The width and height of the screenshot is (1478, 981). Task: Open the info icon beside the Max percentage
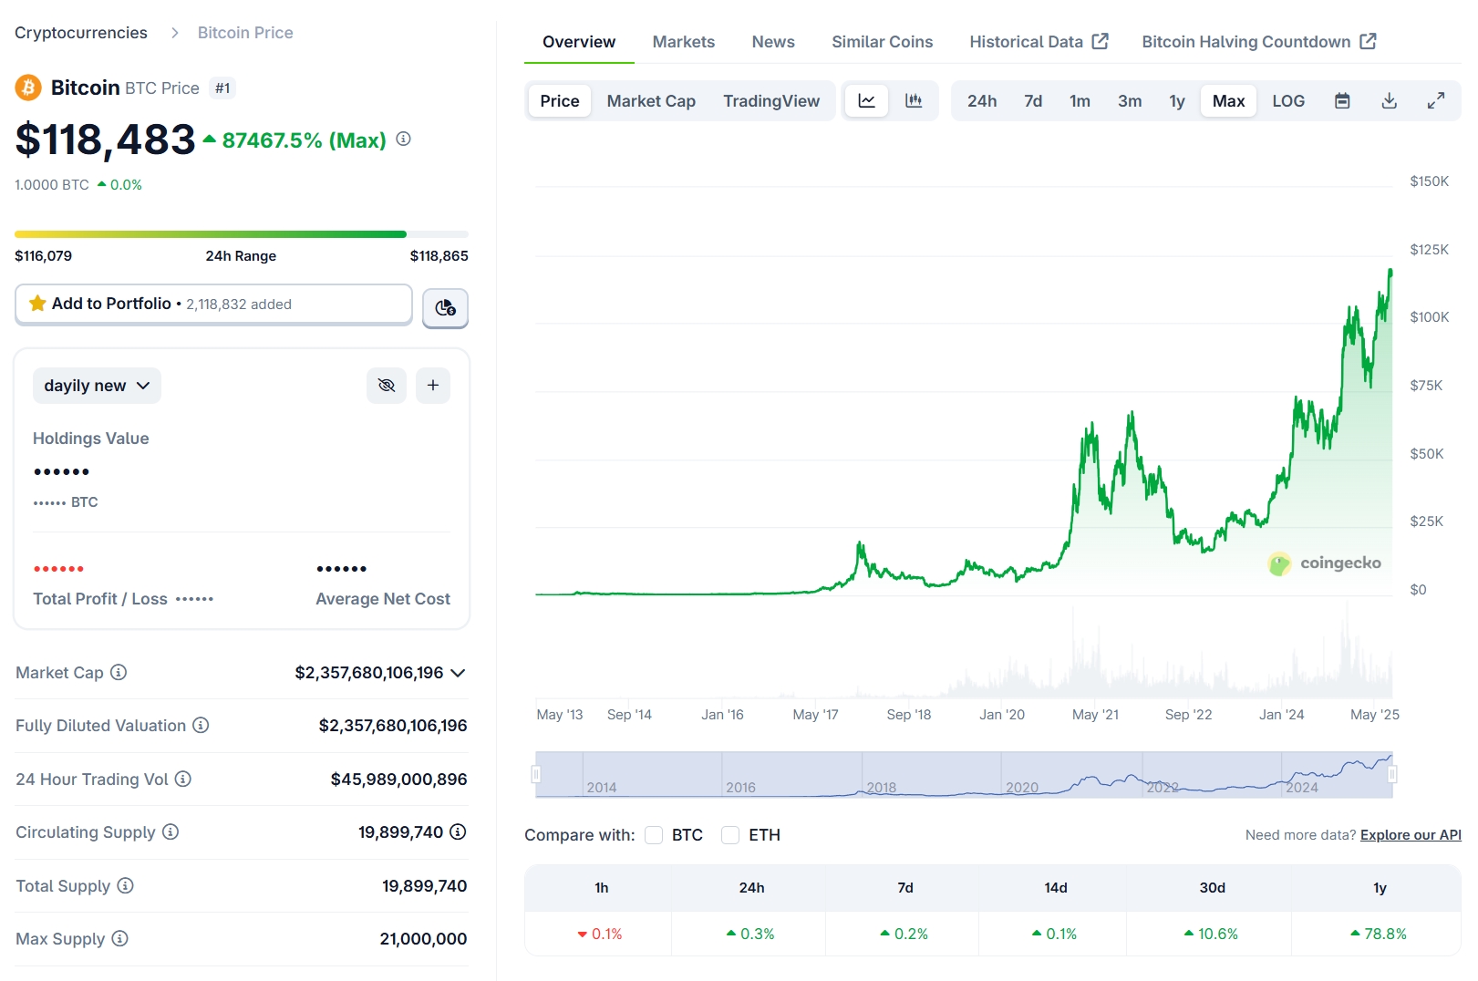pos(403,139)
